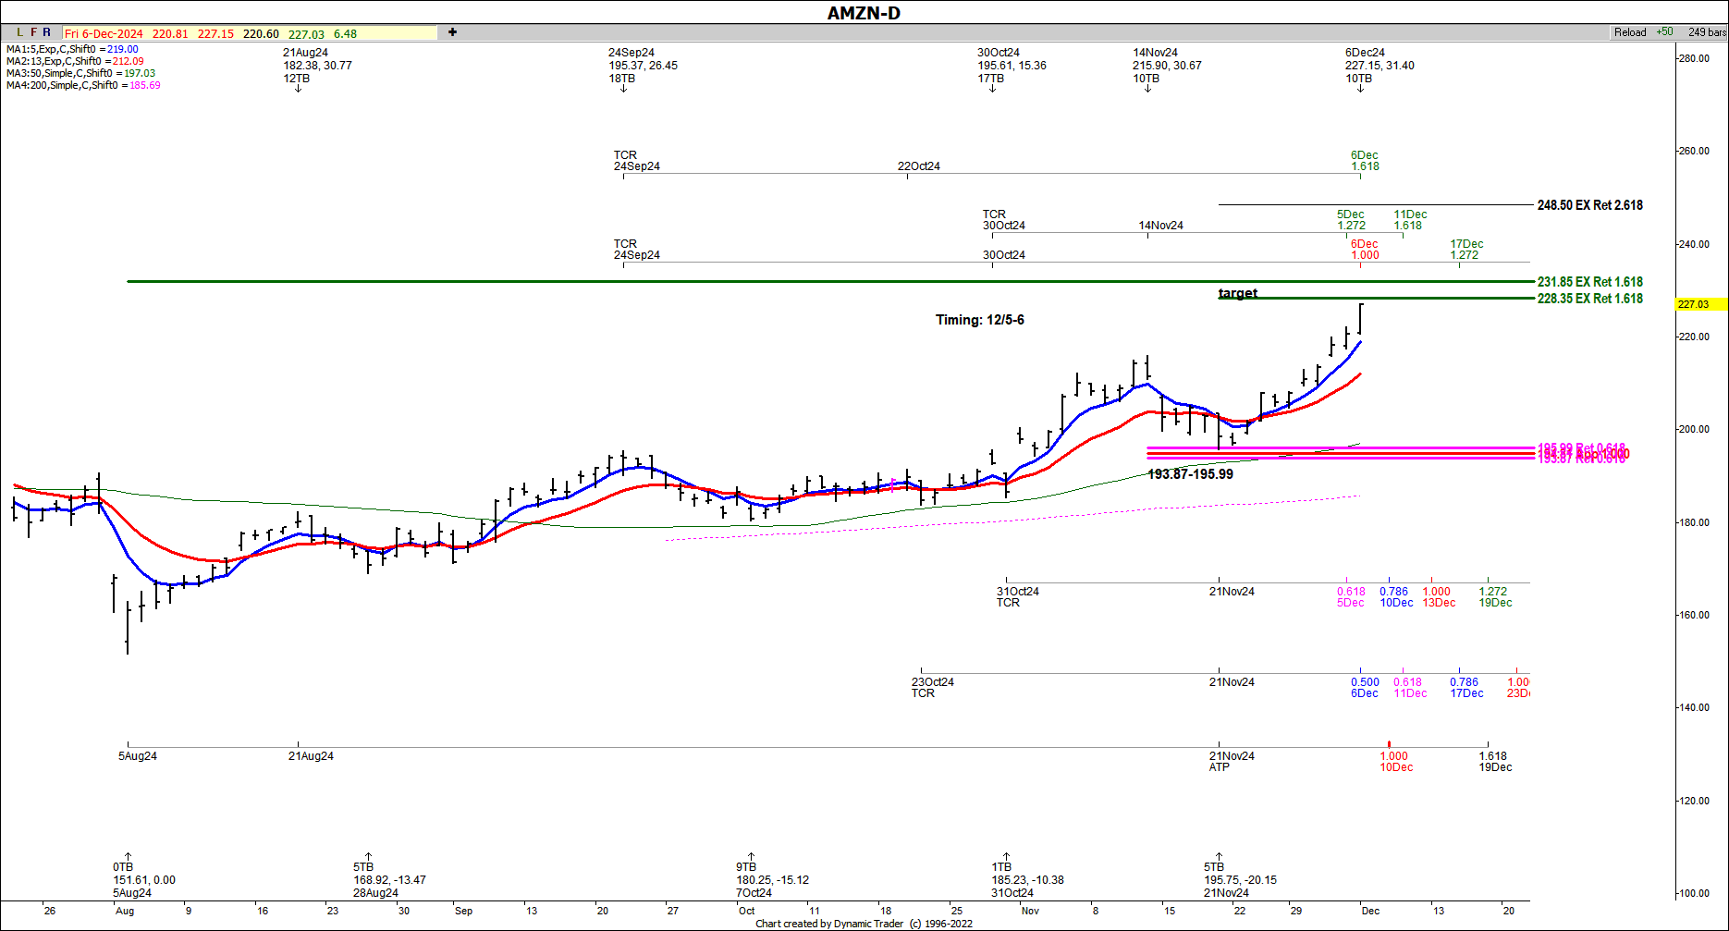1729x931 pixels.
Task: Click the 6Dec24 227.15 swing high label
Action: click(1380, 66)
